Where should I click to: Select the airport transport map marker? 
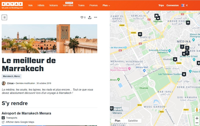coord(111,108)
